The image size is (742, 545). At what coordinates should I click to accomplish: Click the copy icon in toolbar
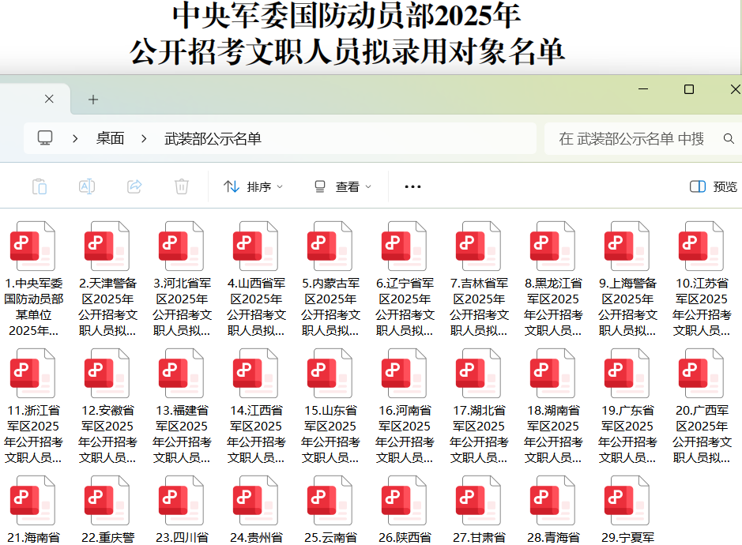pyautogui.click(x=40, y=186)
